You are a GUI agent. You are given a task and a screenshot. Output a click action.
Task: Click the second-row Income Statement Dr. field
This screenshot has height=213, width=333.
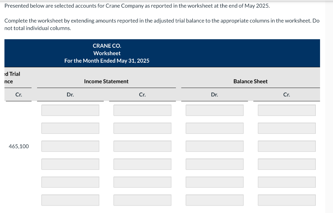pyautogui.click(x=70, y=128)
